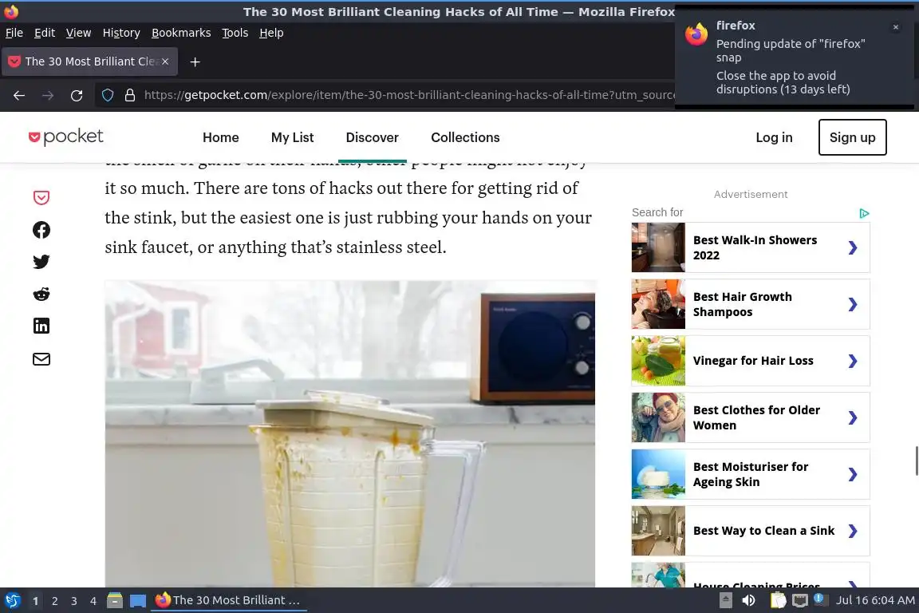Click the browser forward arrow
The height and width of the screenshot is (613, 919).
48,95
